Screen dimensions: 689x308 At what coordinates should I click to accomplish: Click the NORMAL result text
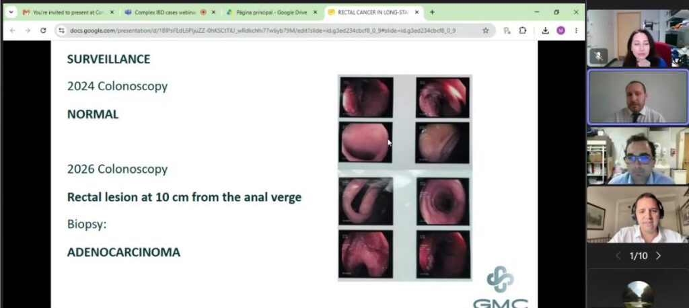click(x=93, y=114)
